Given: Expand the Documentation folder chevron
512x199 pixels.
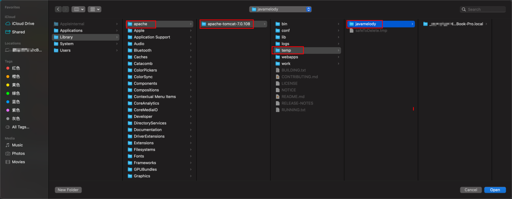Looking at the screenshot, I should point(191,130).
